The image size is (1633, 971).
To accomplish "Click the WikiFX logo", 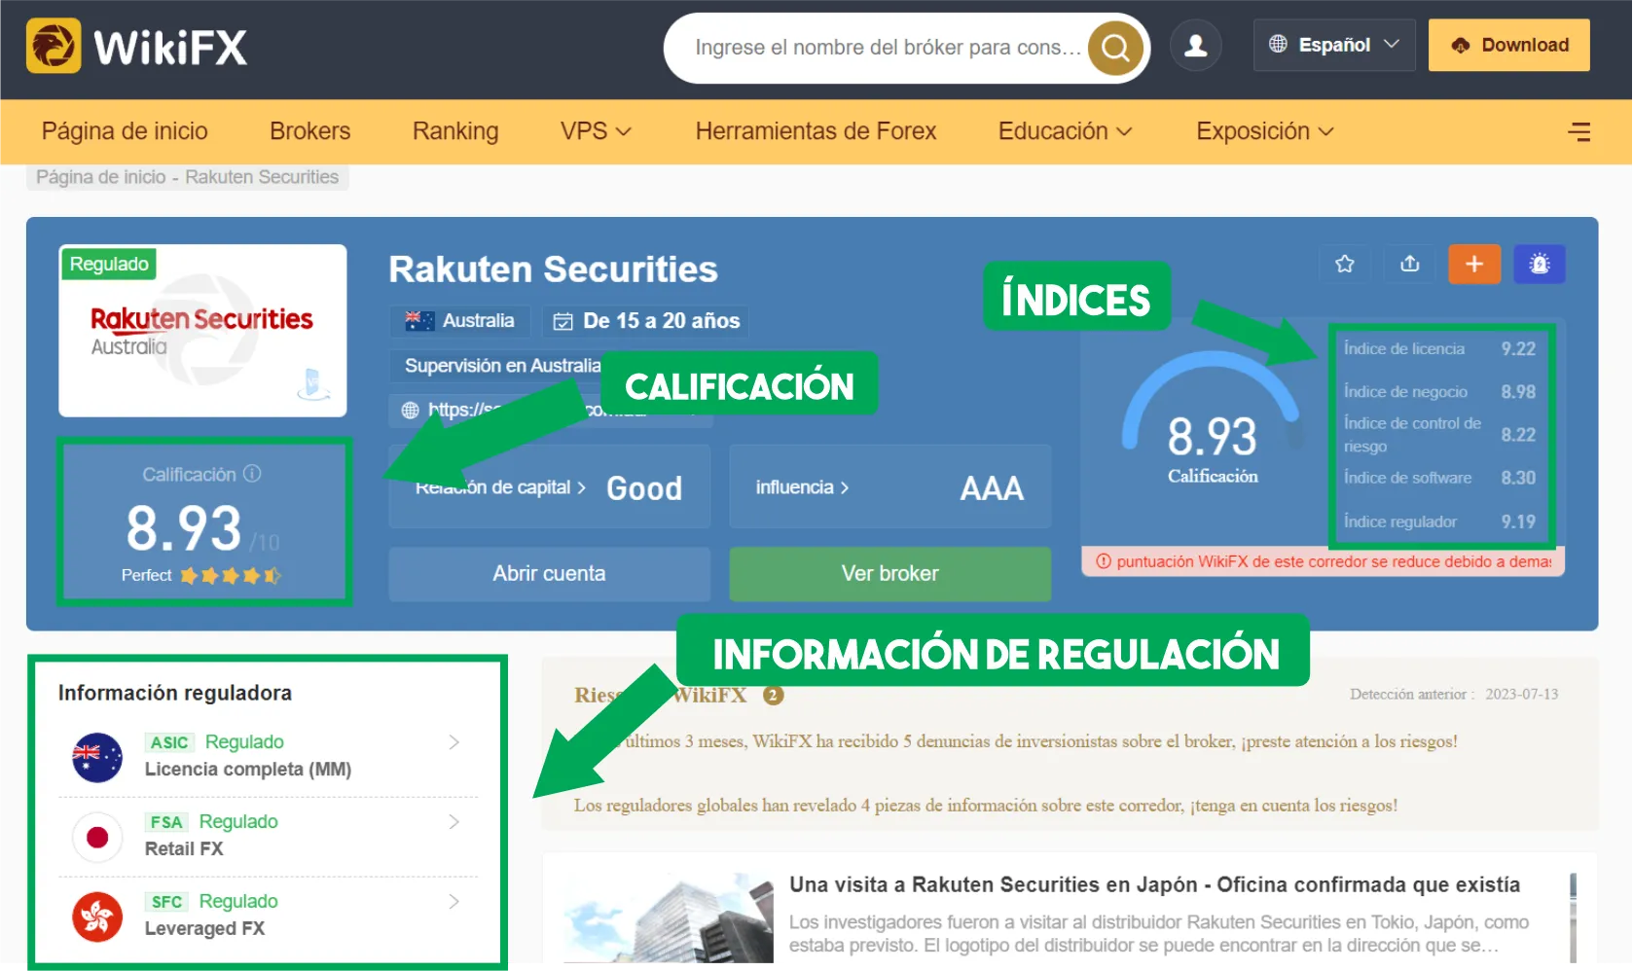I will (x=136, y=46).
